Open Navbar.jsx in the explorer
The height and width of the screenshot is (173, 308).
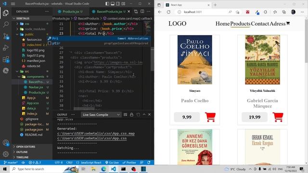click(x=36, y=87)
